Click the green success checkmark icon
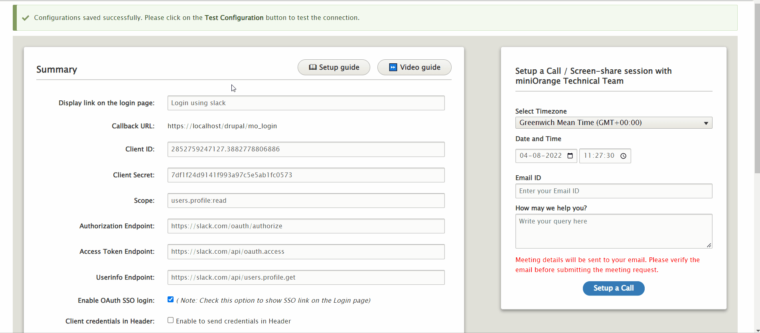The image size is (760, 333). (26, 18)
